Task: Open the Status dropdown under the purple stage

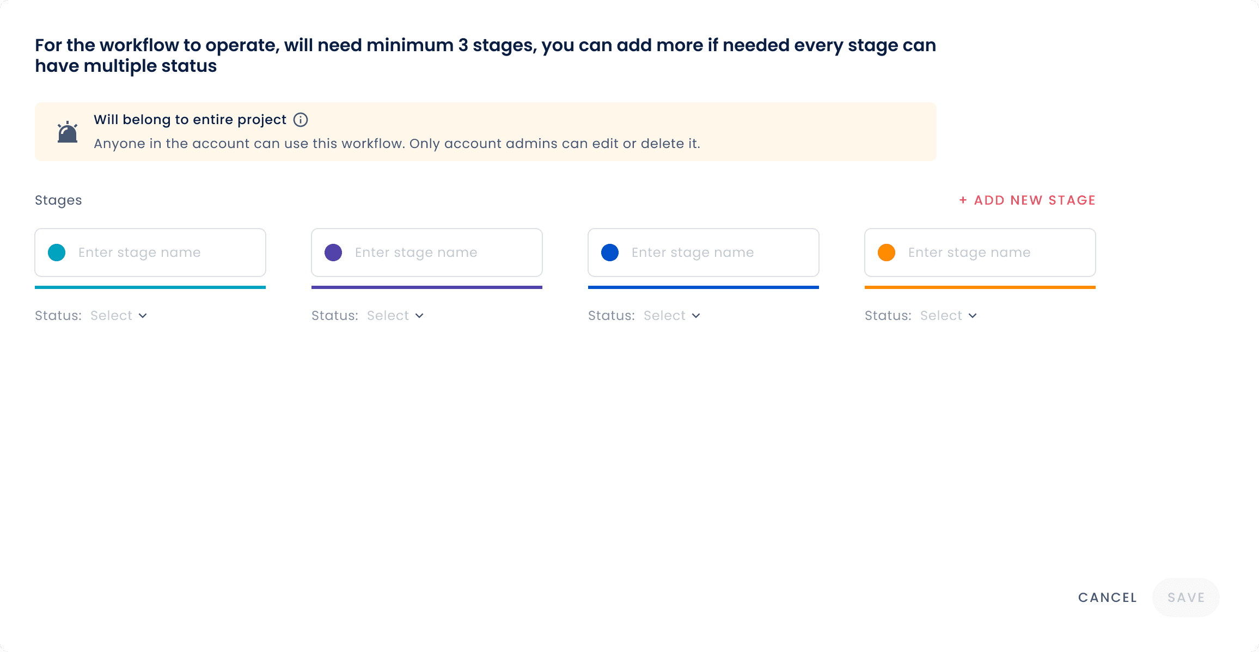Action: click(395, 316)
